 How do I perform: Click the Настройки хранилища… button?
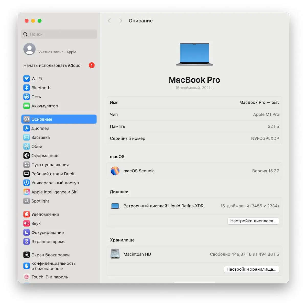point(251,269)
